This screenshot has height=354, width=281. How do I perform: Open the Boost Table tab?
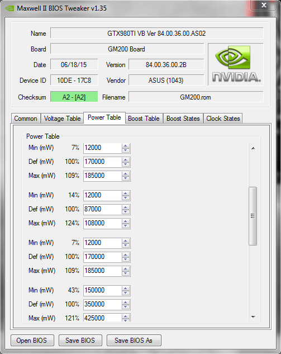point(144,119)
